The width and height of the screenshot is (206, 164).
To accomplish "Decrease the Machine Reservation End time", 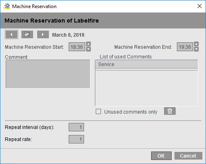I will pos(196,49).
